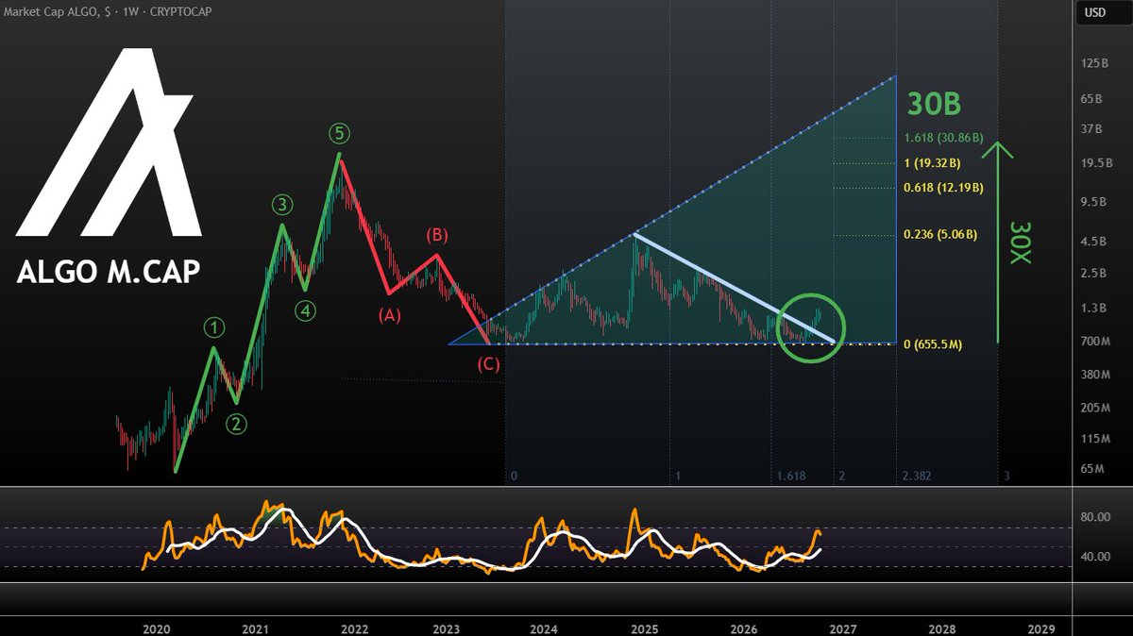
Task: Click the 80.00 RSI axis value
Action: click(1093, 517)
